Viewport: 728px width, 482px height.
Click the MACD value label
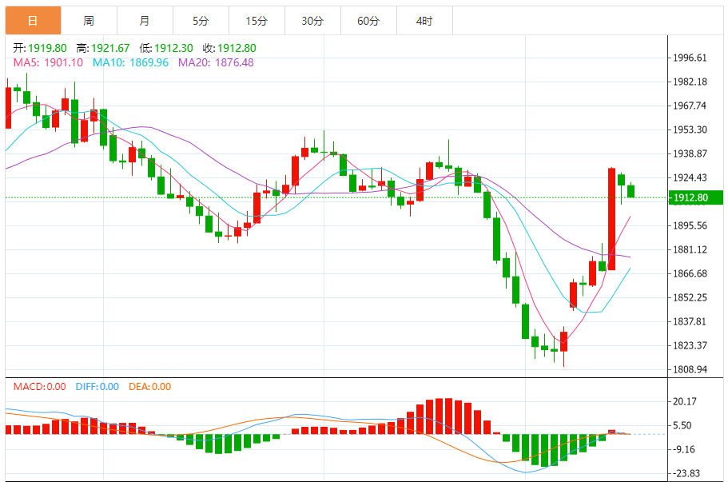coord(39,386)
